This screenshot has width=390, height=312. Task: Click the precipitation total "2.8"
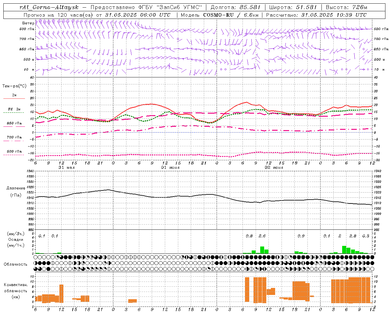(x=353, y=236)
